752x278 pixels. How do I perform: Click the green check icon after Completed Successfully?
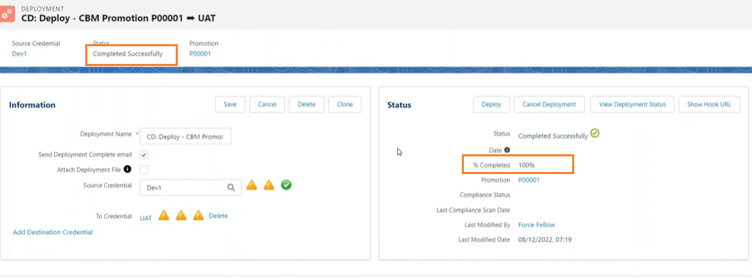[x=595, y=133]
